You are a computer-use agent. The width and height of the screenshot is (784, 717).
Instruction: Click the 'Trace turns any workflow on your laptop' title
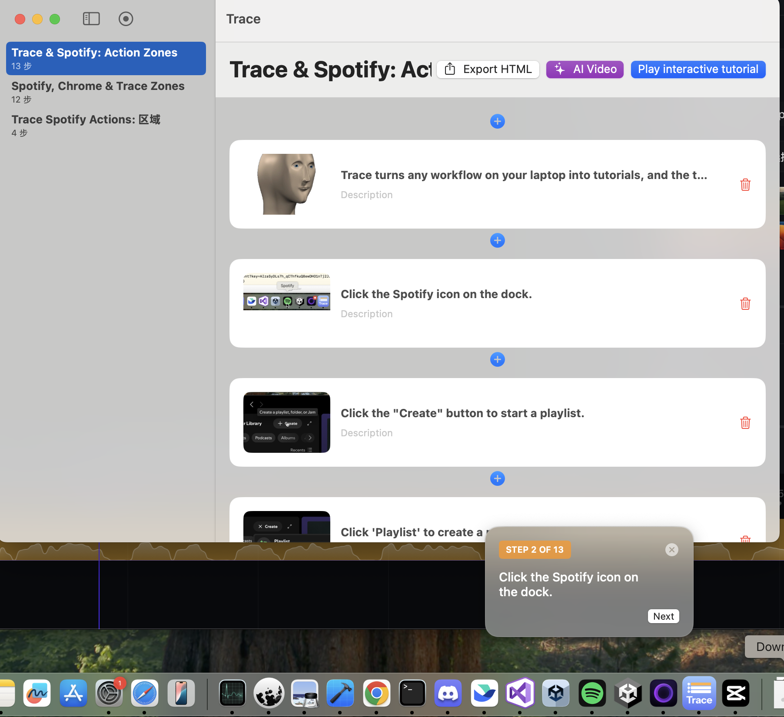tap(524, 175)
